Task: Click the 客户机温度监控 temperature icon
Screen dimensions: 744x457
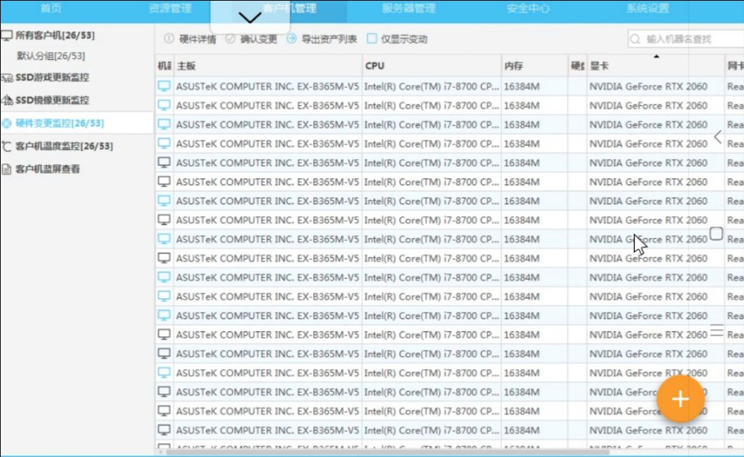Action: 6,146
